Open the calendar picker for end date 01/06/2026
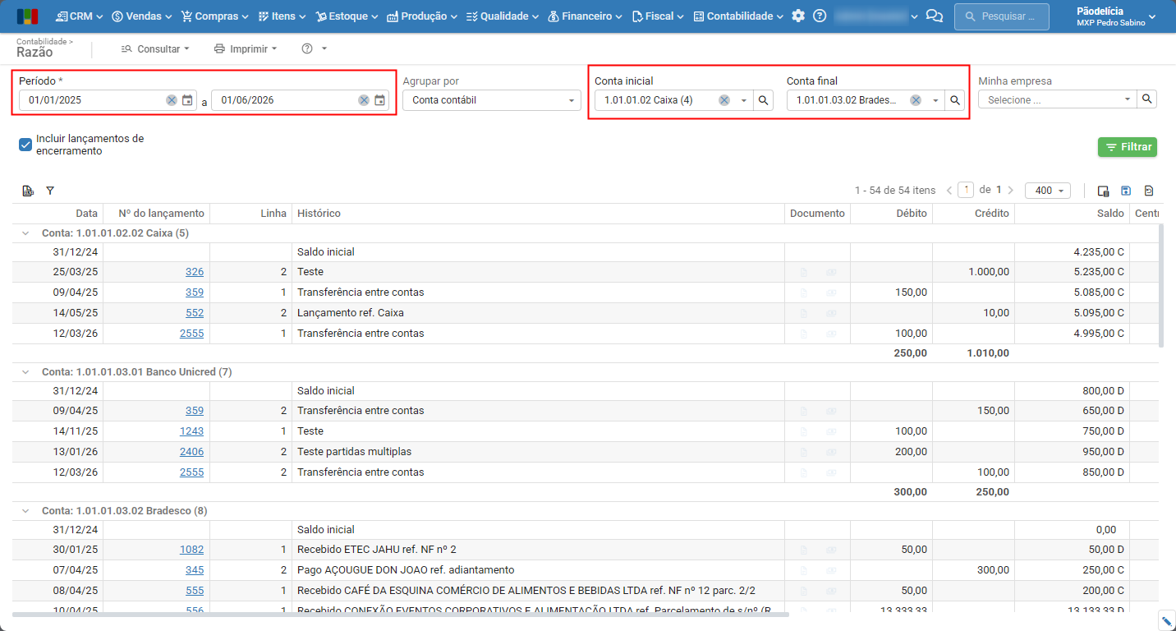The image size is (1176, 631). tap(379, 100)
